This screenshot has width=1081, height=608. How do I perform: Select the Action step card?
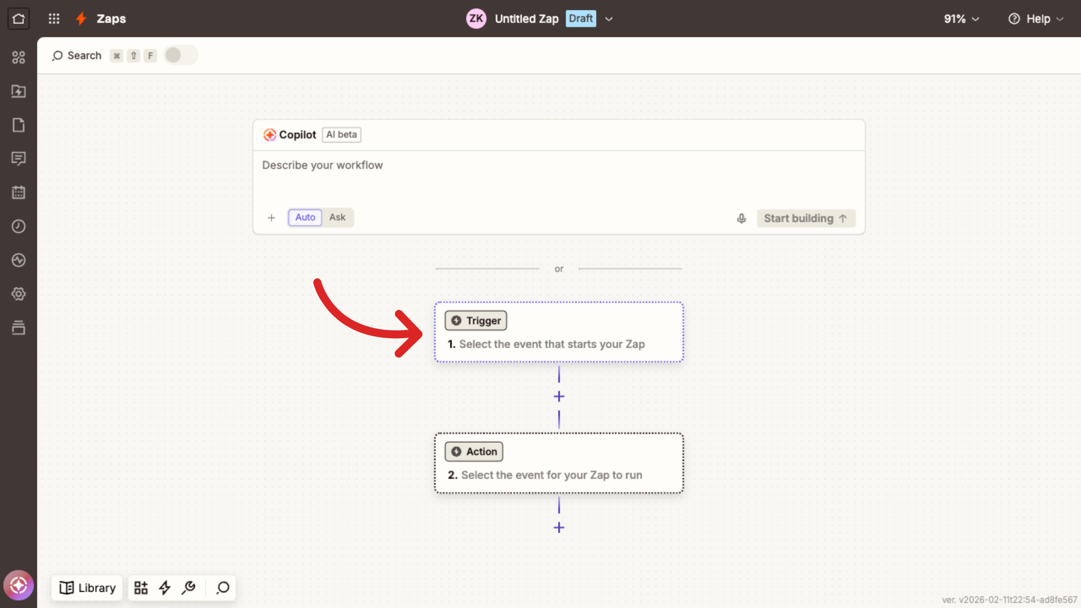(x=559, y=463)
